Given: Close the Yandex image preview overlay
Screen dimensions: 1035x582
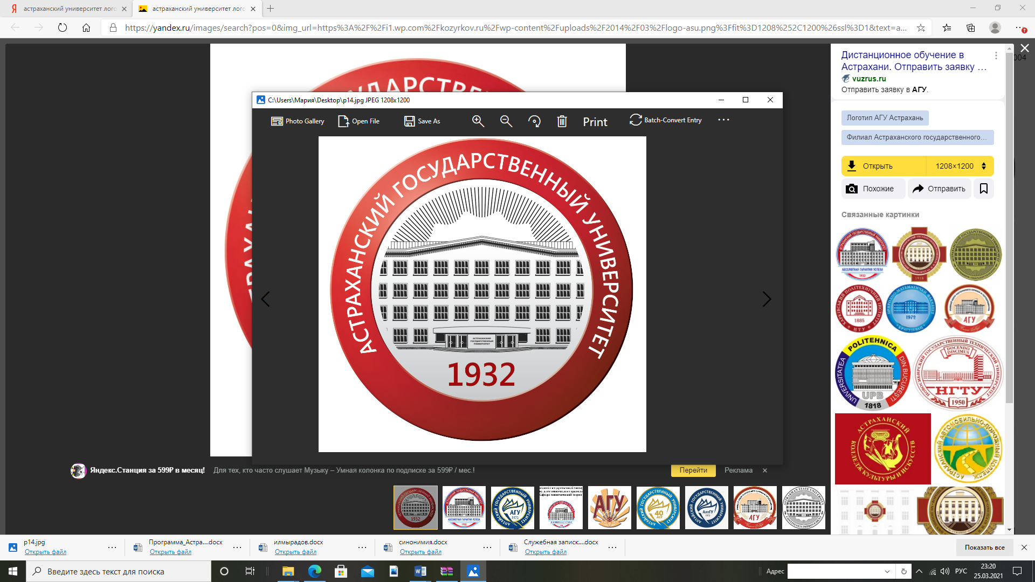Looking at the screenshot, I should point(1025,48).
